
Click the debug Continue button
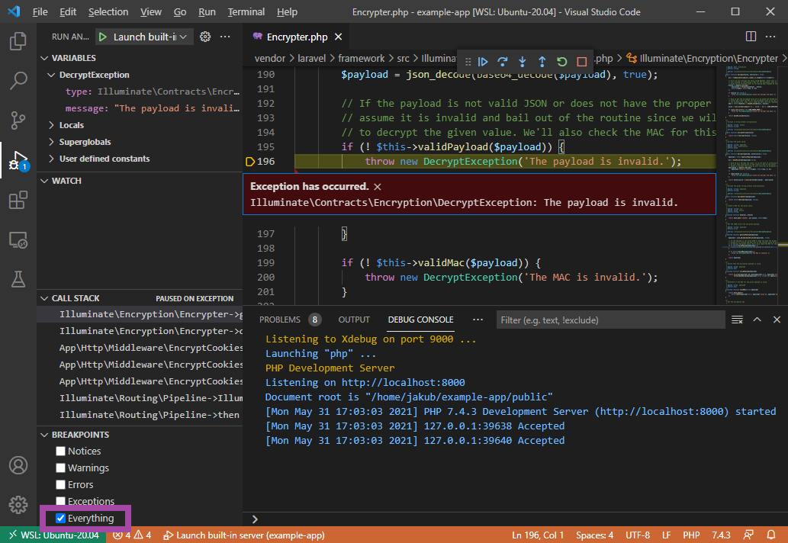coord(483,62)
